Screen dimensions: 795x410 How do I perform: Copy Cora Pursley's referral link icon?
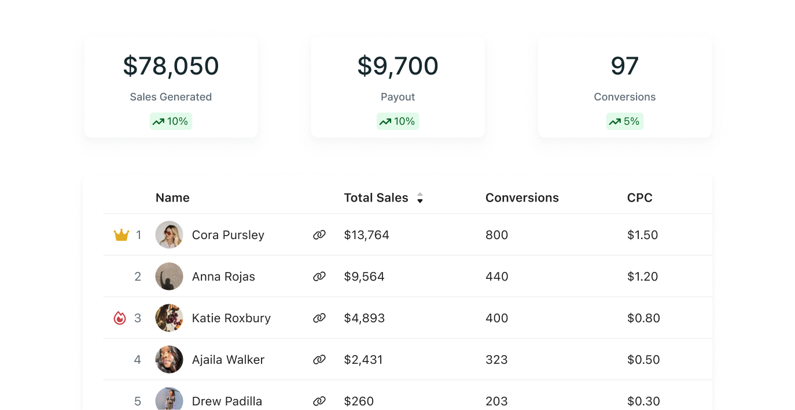click(x=319, y=235)
